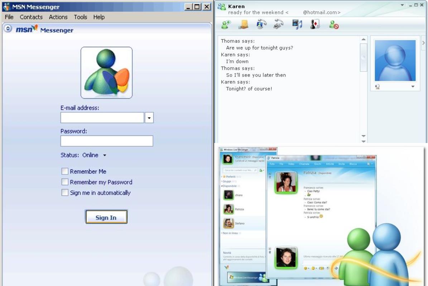Open the film and music sharing icon
The image size is (428, 286).
tap(297, 24)
